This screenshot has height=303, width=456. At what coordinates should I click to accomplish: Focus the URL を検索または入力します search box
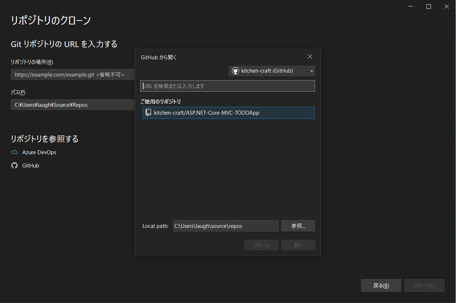pyautogui.click(x=228, y=86)
